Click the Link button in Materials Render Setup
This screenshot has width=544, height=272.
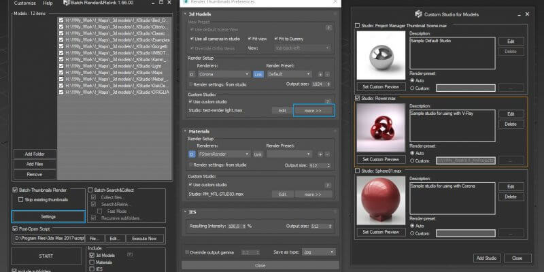pyautogui.click(x=258, y=154)
